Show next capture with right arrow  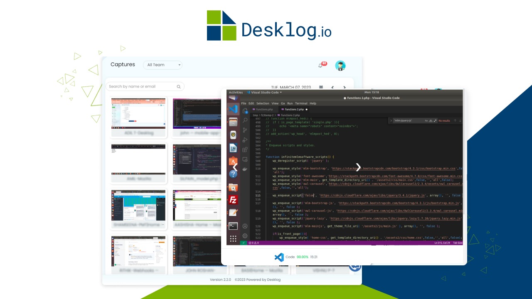pos(358,167)
